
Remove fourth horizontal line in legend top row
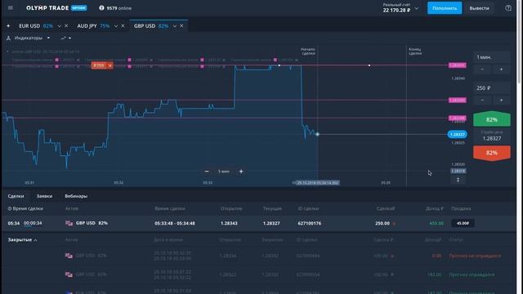coord(296,60)
